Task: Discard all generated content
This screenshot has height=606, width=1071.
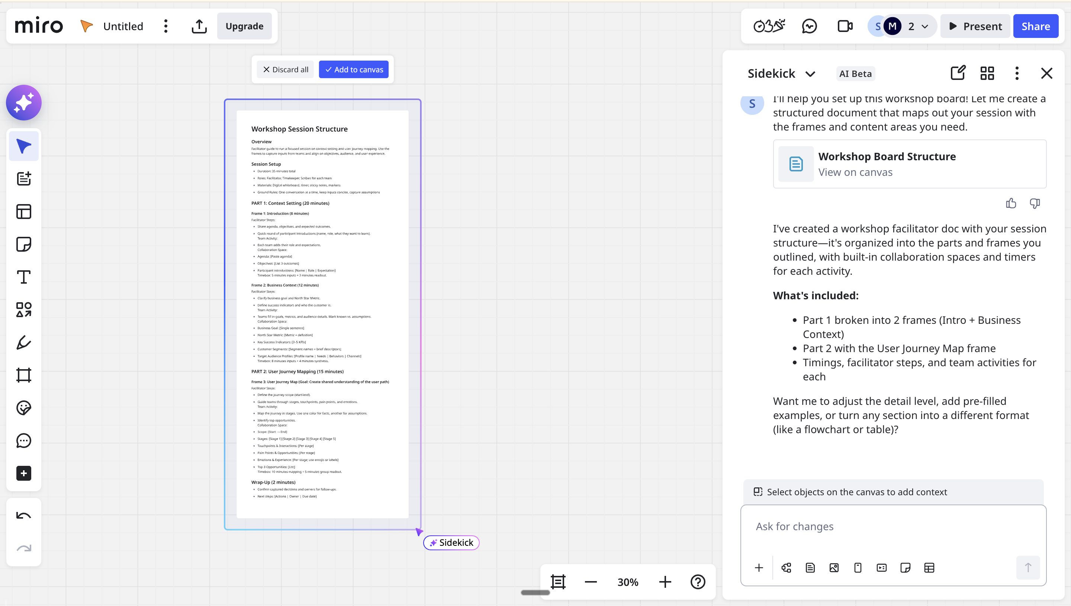Action: pyautogui.click(x=286, y=70)
